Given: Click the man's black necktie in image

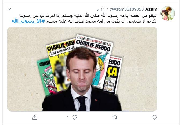Looking at the screenshot, I should point(82,103).
